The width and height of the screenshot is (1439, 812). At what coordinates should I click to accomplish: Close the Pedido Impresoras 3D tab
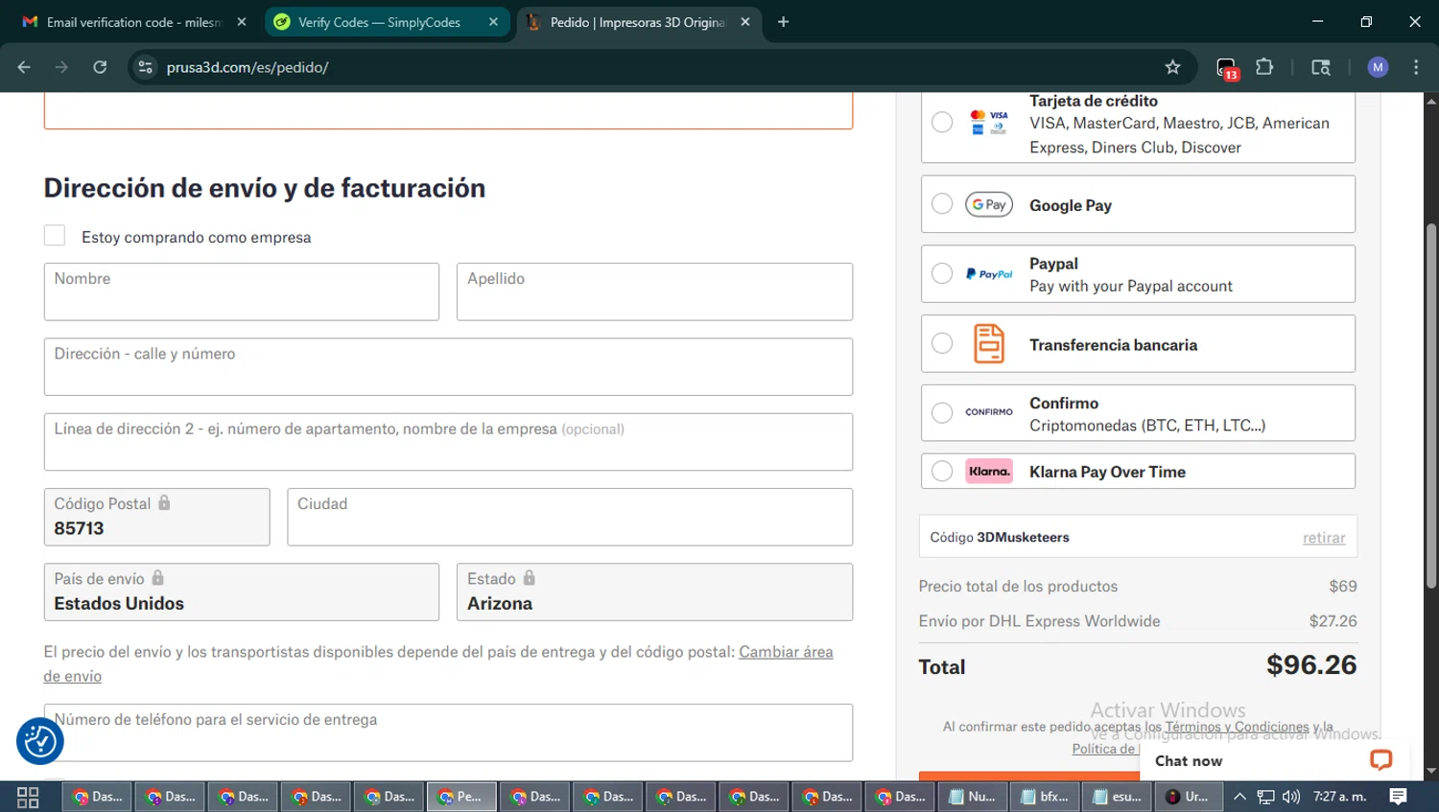[745, 22]
